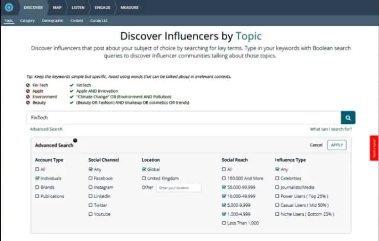Open the red feedback side tab
The image size is (379, 241).
click(374, 148)
